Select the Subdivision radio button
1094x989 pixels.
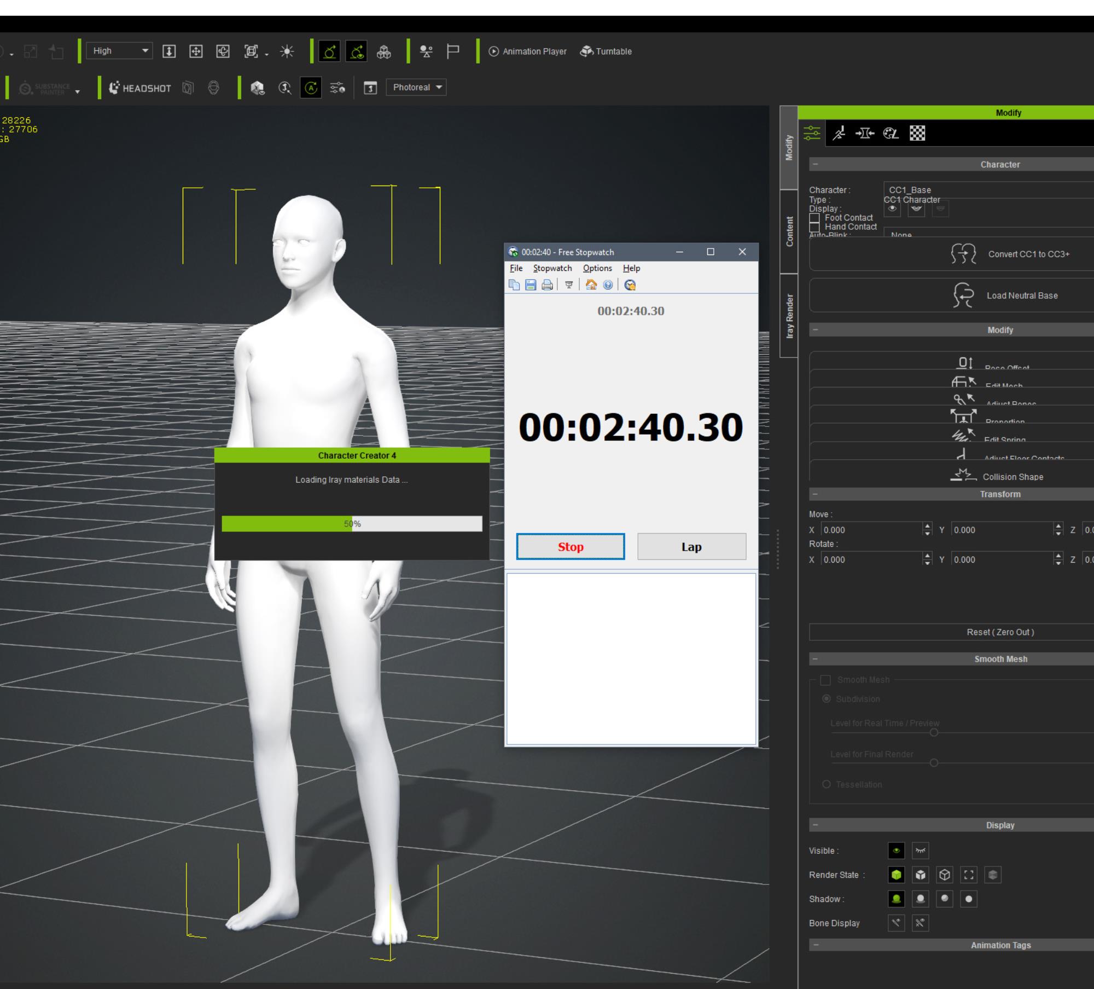(x=827, y=699)
